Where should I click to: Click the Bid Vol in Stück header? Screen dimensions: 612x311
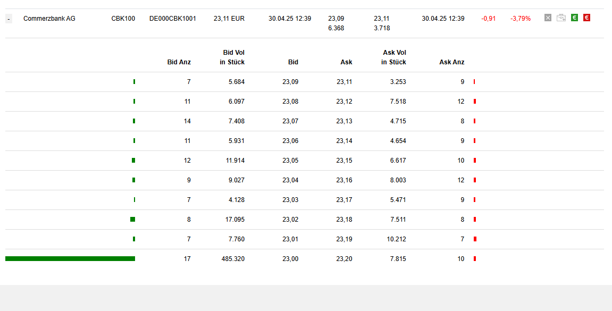(232, 57)
